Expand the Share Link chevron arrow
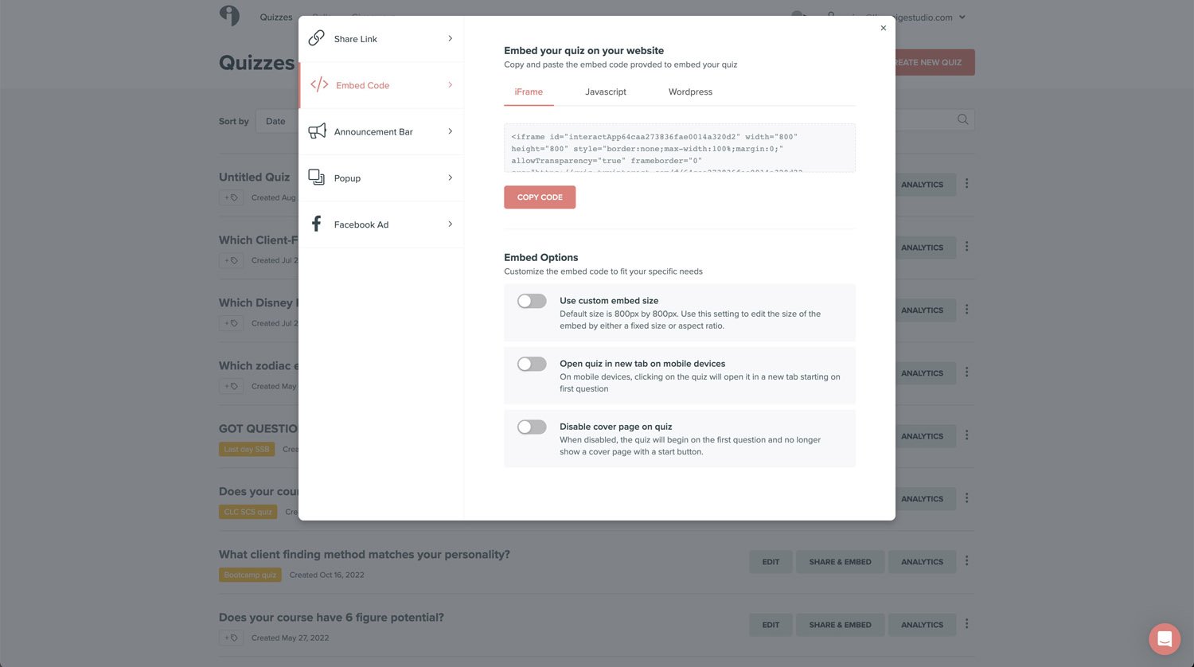This screenshot has height=667, width=1194. coord(450,38)
